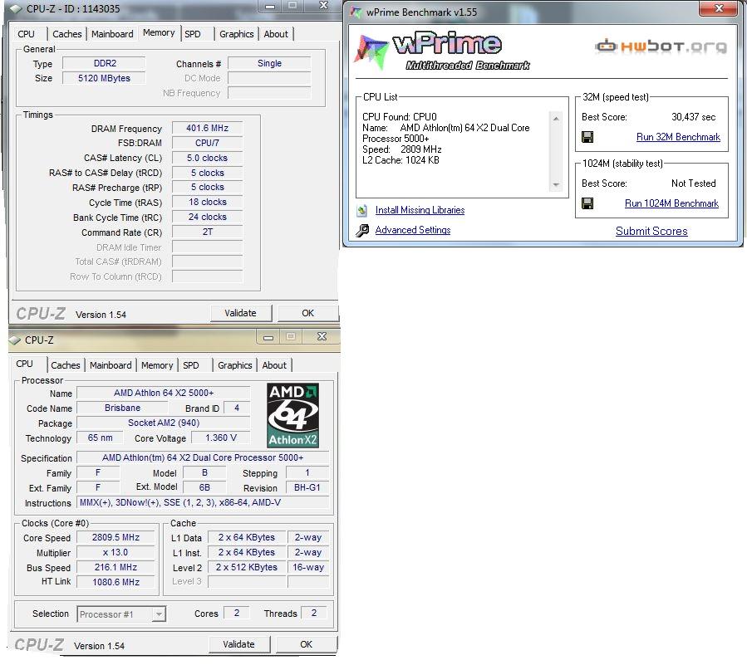Open Mainboard tab in lower CPU-Z window
747x665 pixels.
click(x=111, y=365)
